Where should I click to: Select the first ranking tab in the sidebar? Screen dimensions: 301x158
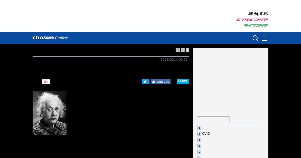coord(213,119)
